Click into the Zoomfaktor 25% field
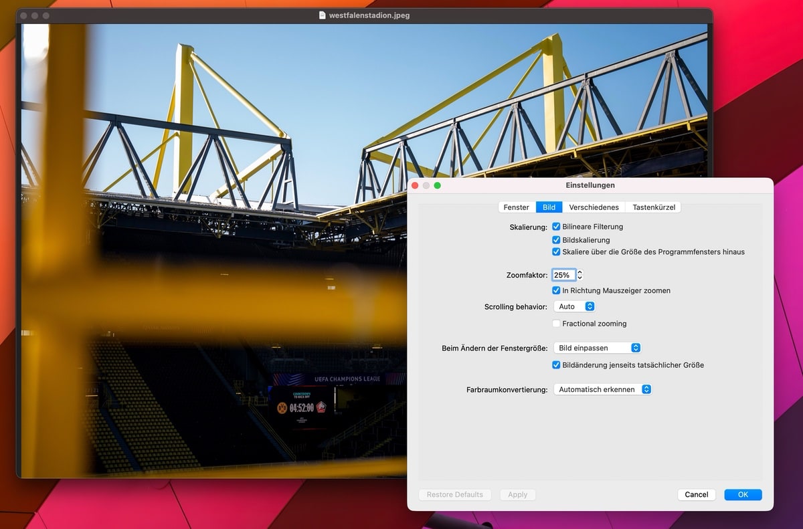The image size is (803, 529). [563, 275]
